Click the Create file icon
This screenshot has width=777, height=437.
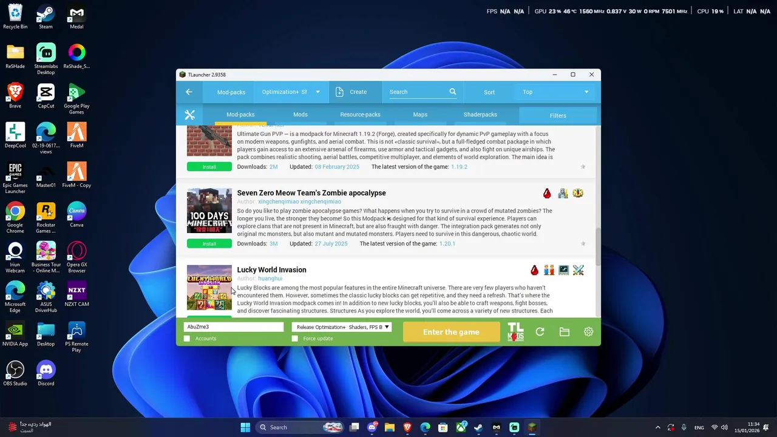click(339, 92)
